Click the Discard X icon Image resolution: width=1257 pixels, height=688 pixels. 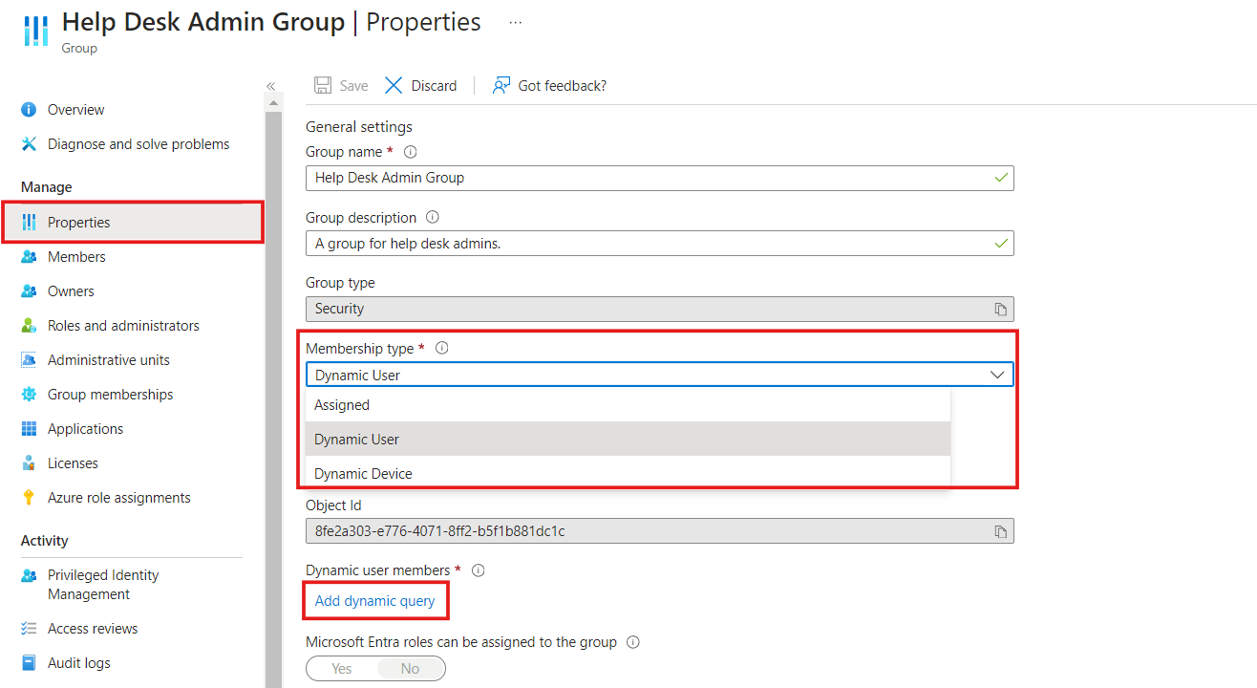pos(394,86)
